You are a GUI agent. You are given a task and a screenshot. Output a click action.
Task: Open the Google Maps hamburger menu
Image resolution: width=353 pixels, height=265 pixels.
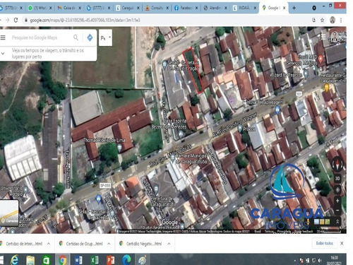point(3,37)
